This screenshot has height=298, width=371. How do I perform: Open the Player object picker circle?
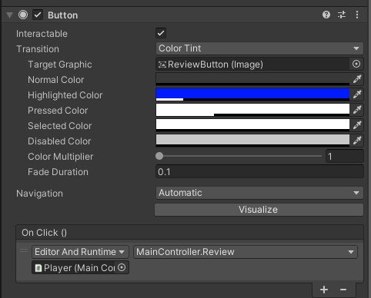122,267
